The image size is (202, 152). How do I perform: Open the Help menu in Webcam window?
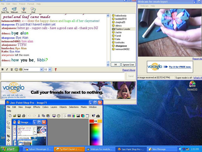153,6
